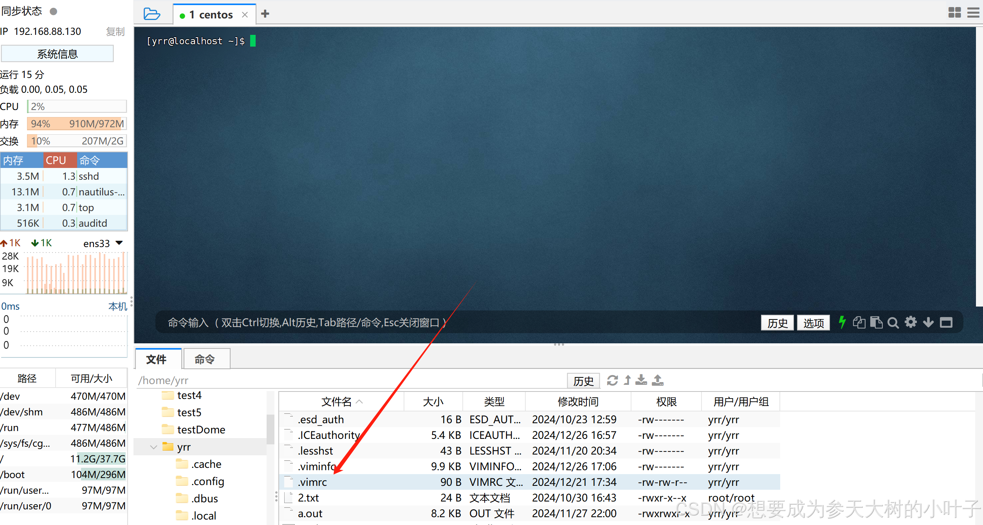
Task: Click 复制 to copy the IP address
Action: click(x=115, y=31)
